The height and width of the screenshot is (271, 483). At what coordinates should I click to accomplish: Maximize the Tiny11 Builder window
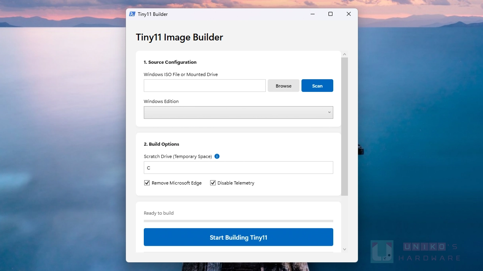point(330,14)
